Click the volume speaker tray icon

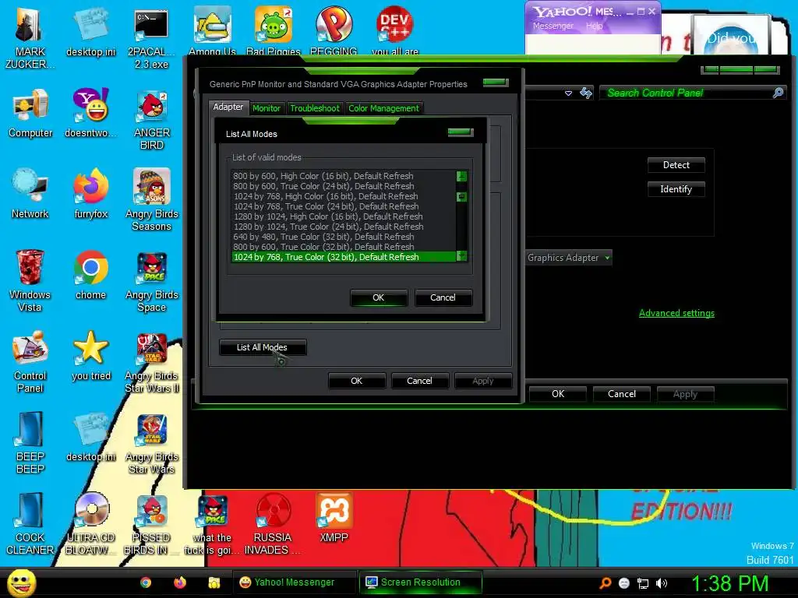(661, 583)
